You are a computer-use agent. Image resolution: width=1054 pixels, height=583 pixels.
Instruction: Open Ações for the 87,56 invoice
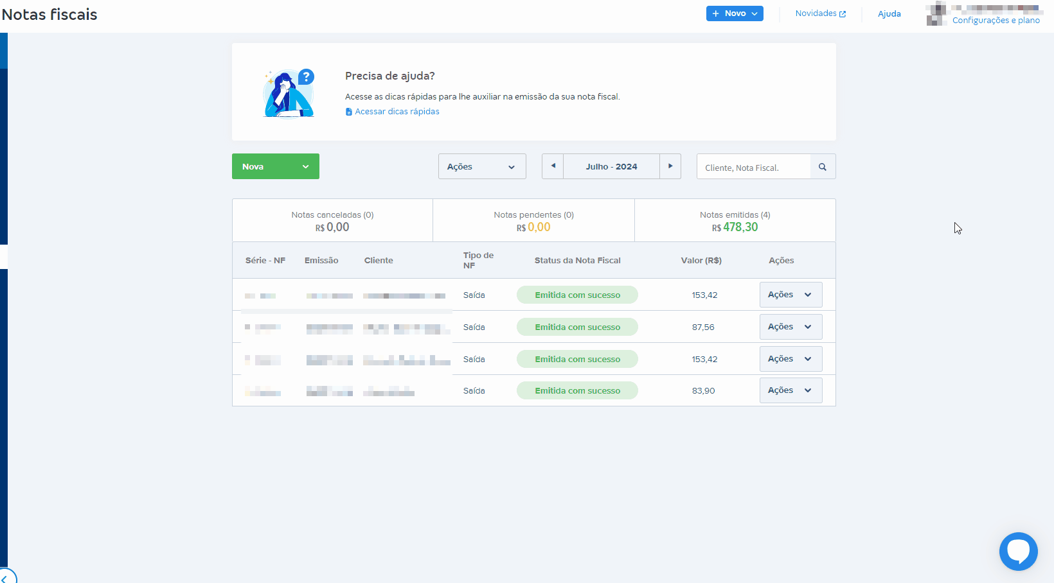[x=790, y=327]
